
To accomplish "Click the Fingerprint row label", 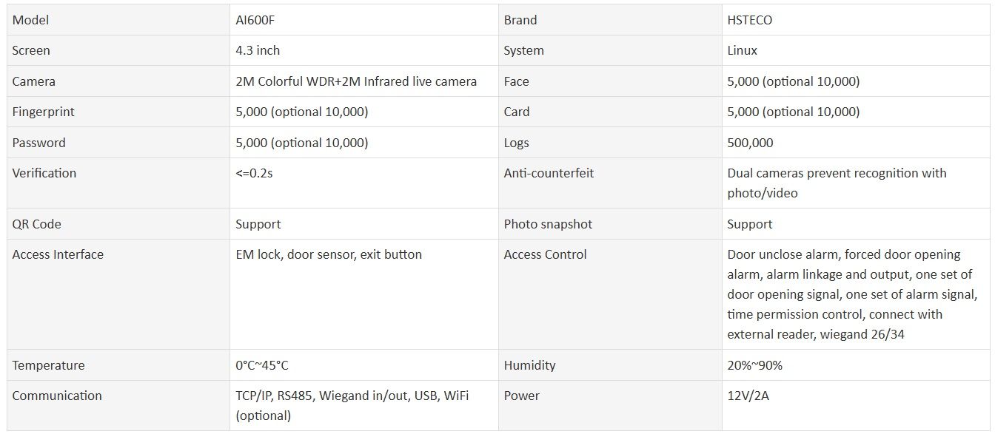I will pos(44,112).
